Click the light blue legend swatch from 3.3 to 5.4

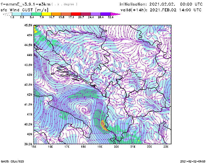point(27,14)
